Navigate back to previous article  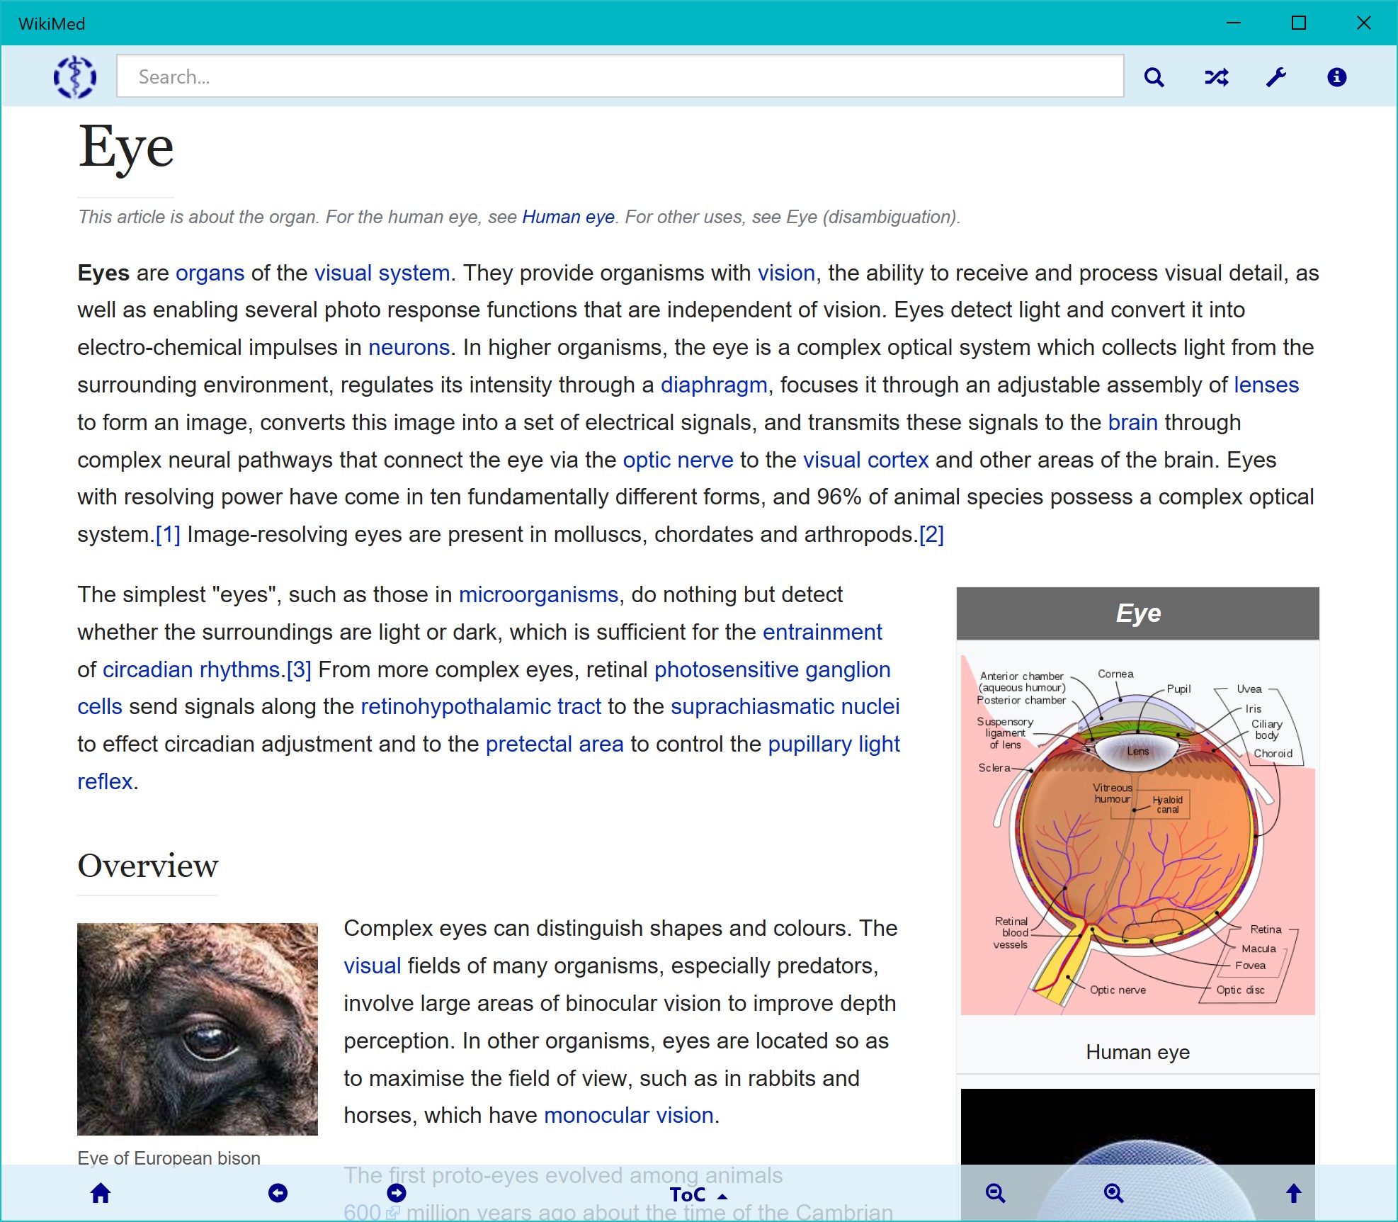click(279, 1193)
